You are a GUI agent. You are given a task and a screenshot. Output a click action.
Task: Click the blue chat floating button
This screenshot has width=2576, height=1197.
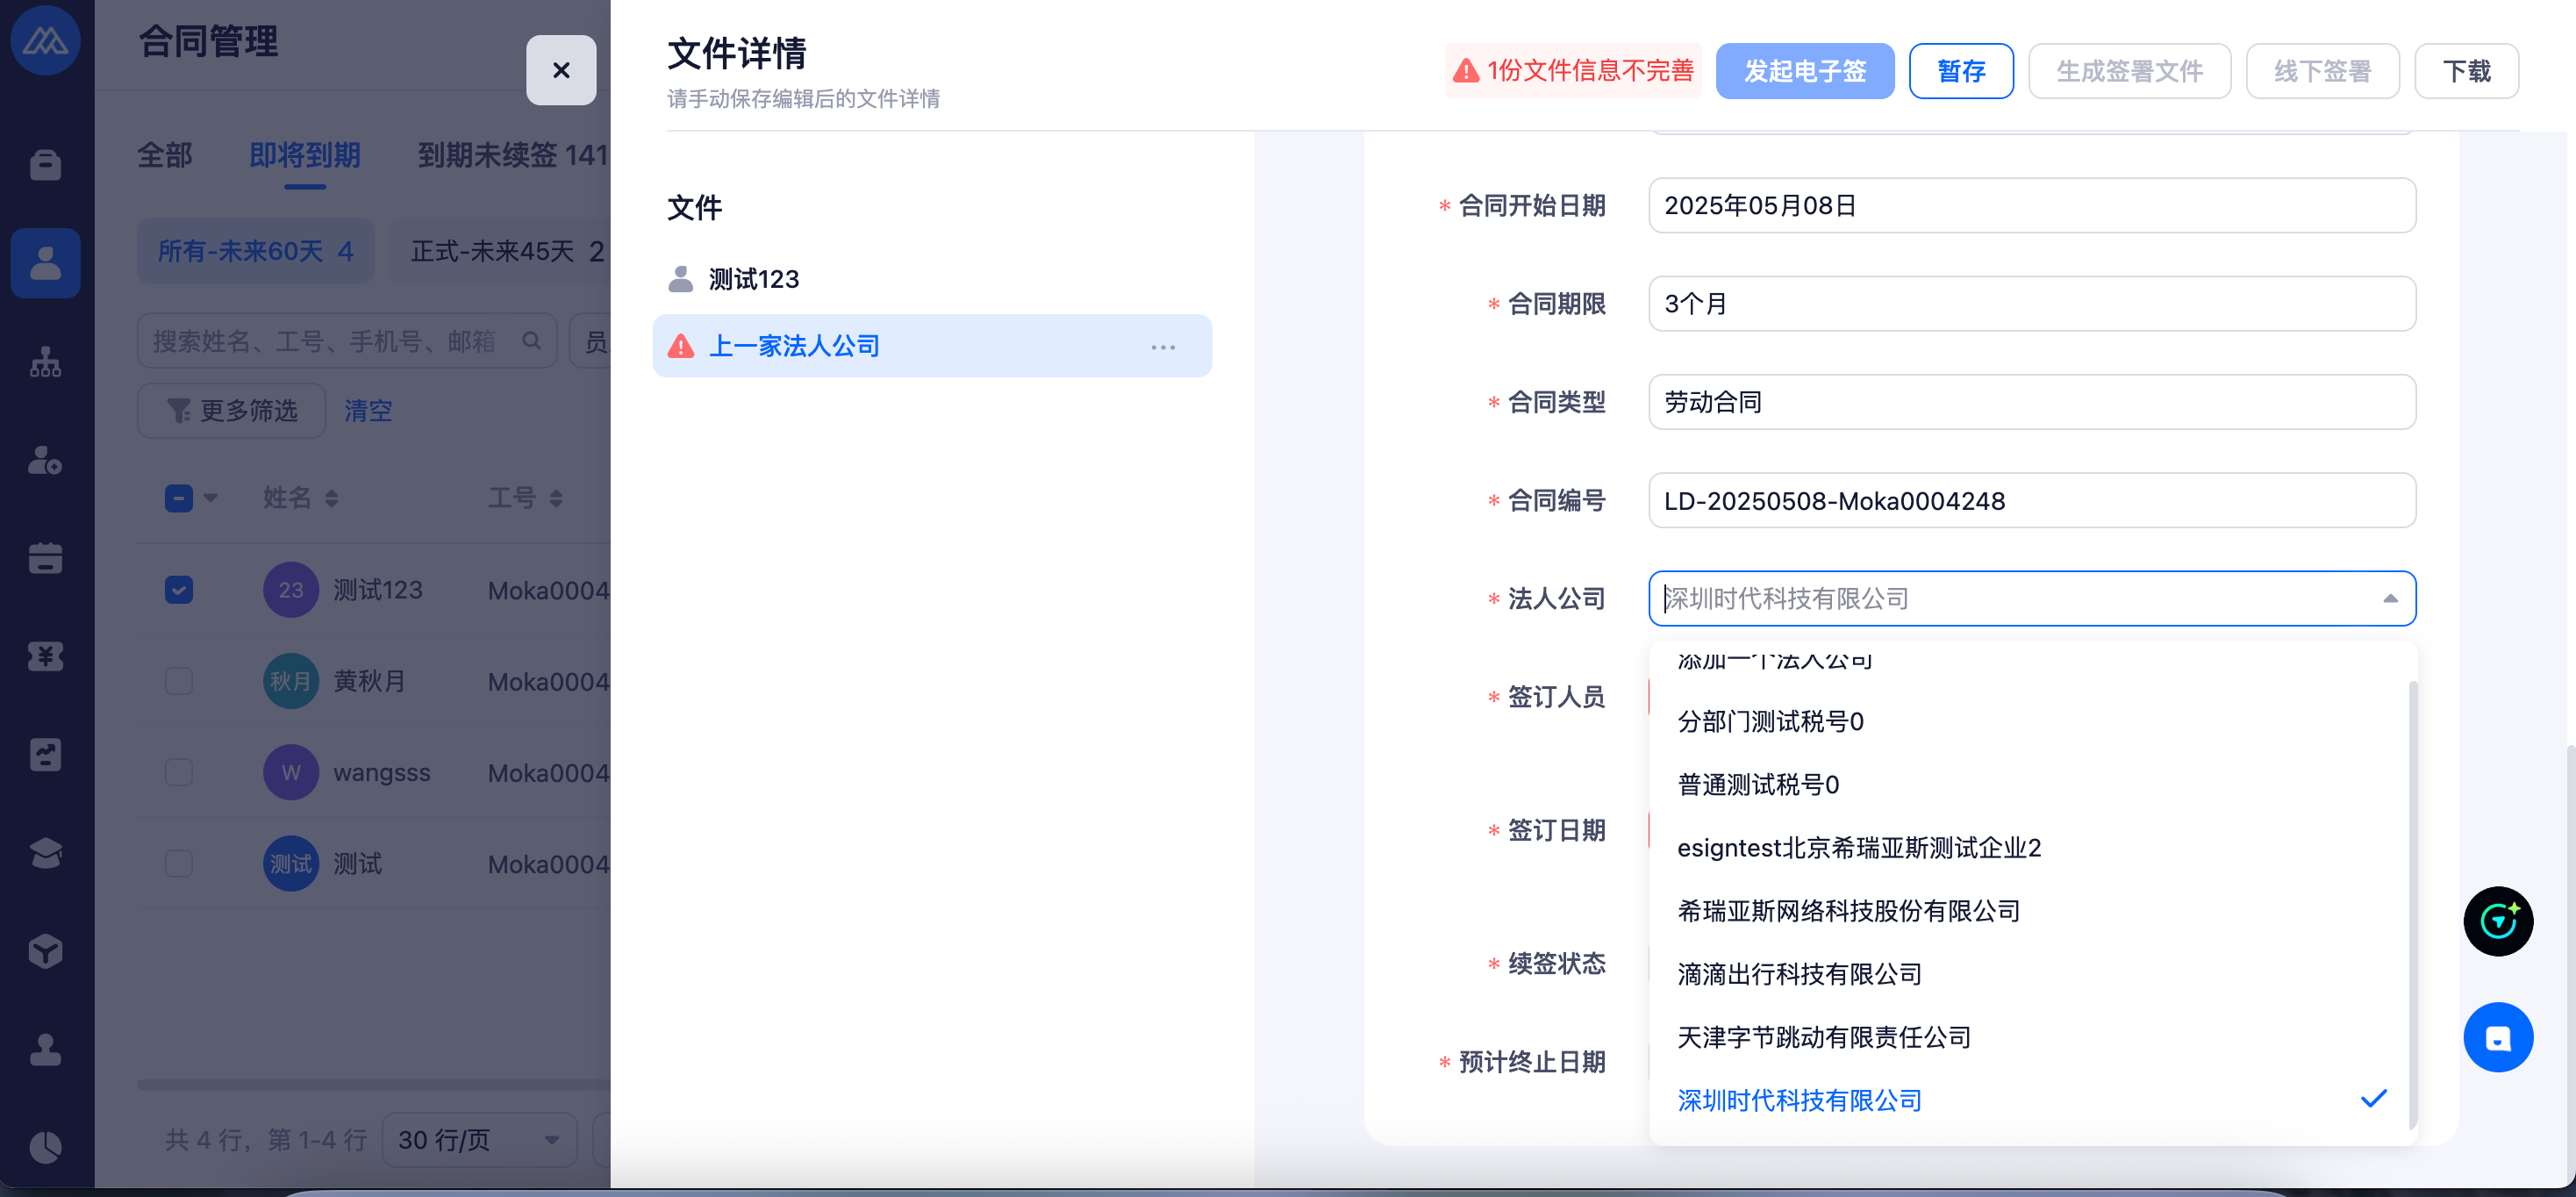(2497, 1038)
